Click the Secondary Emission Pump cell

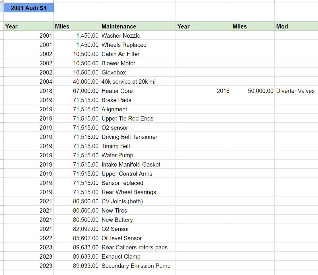click(138, 266)
